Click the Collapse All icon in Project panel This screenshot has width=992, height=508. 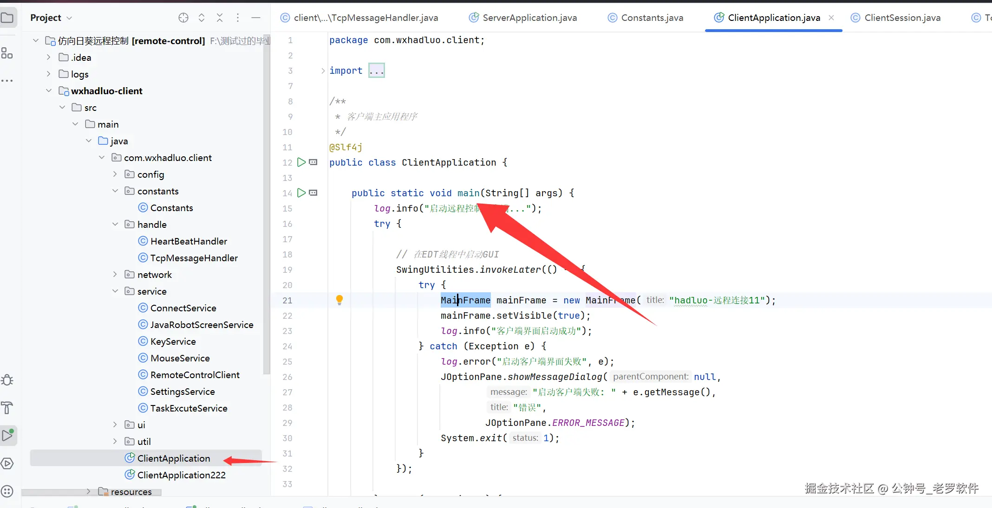click(220, 18)
